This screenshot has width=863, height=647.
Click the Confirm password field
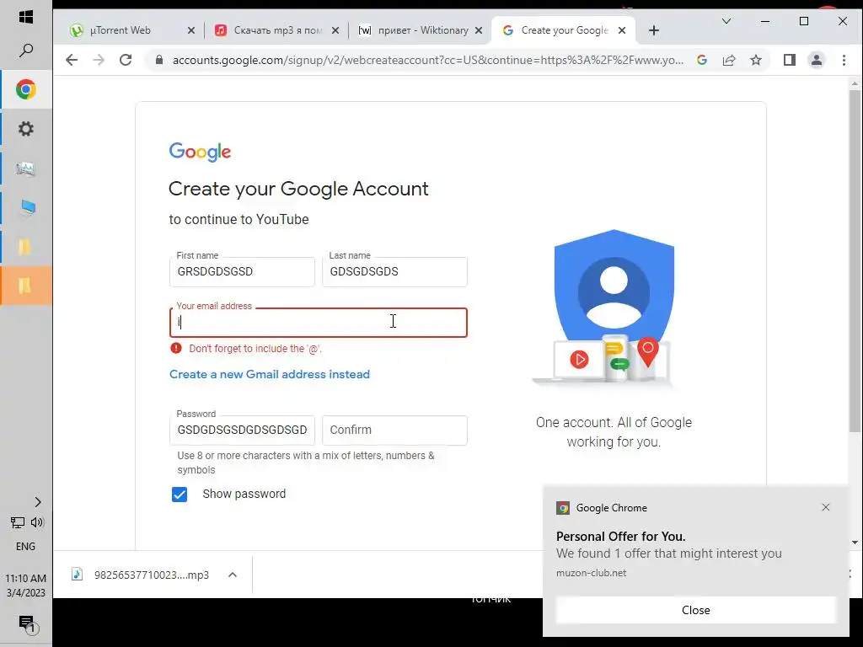coord(394,430)
